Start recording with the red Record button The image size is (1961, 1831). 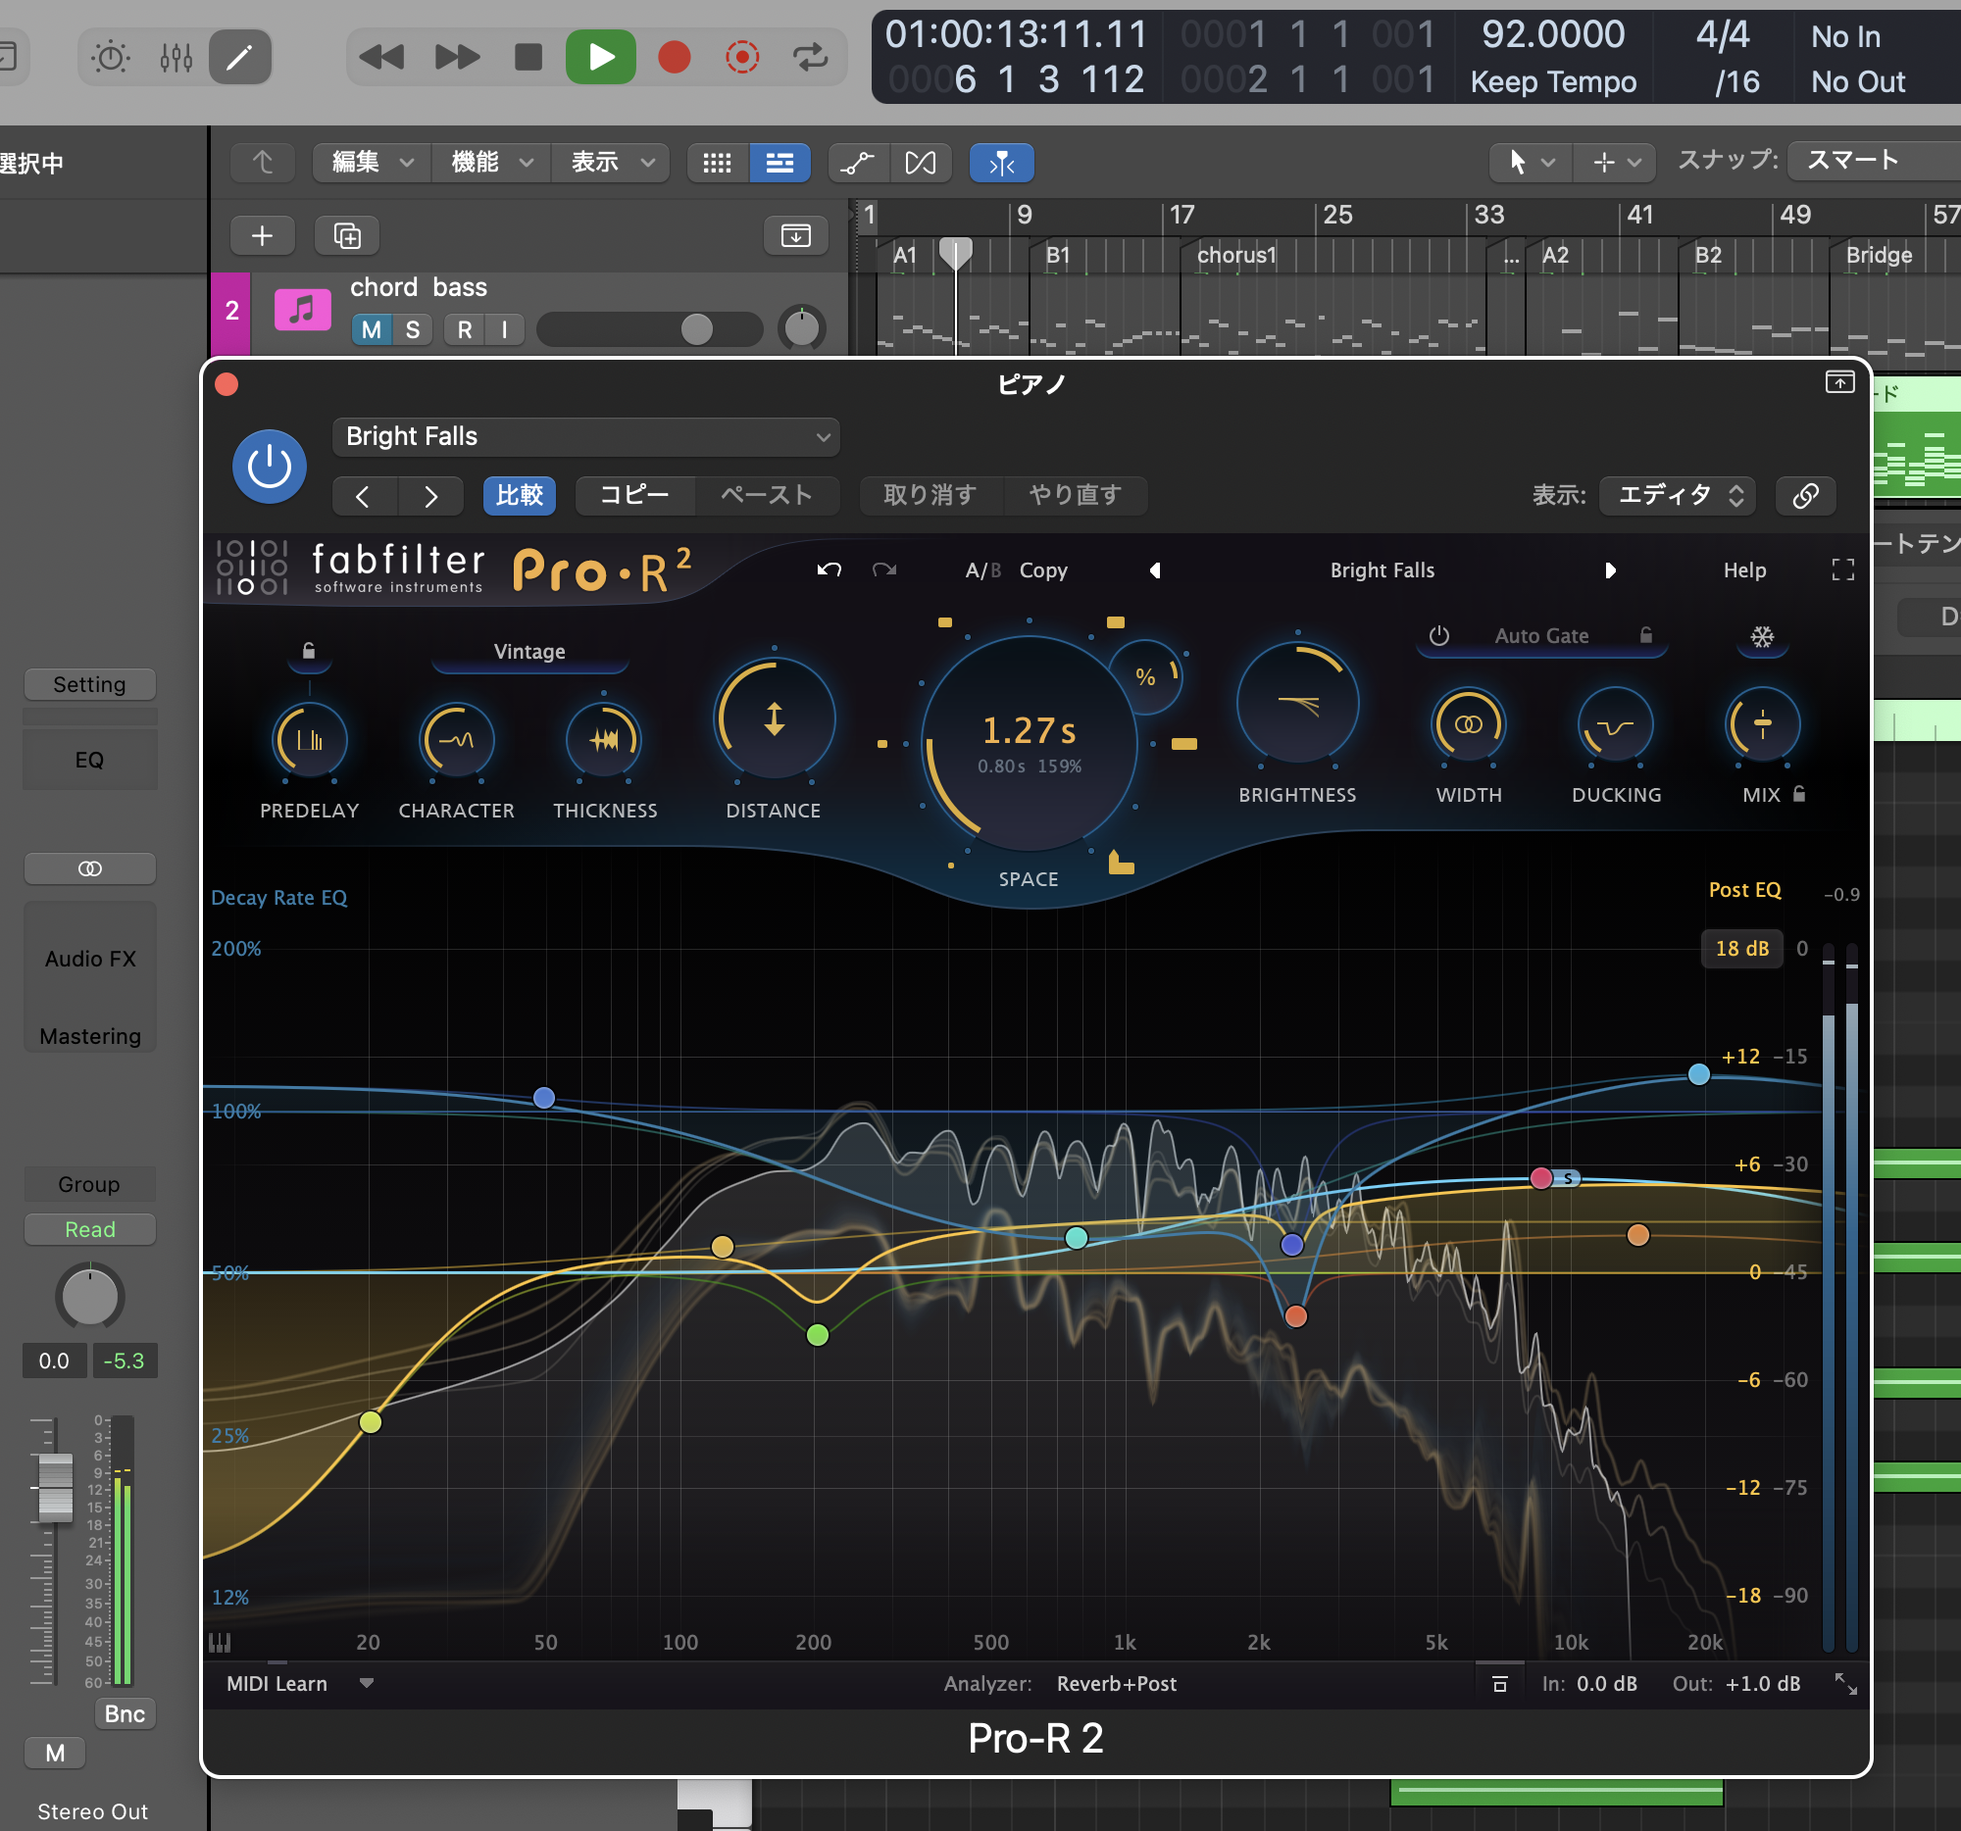[x=674, y=57]
